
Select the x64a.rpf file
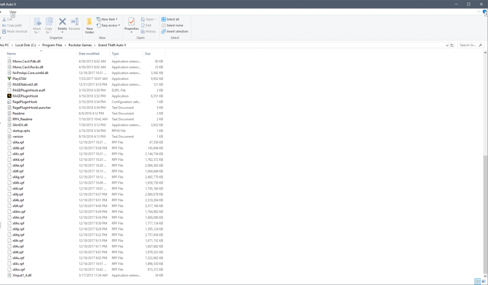pyautogui.click(x=18, y=142)
